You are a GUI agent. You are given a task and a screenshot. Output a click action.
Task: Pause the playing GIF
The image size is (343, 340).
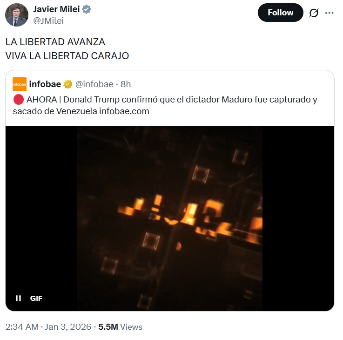pos(18,298)
